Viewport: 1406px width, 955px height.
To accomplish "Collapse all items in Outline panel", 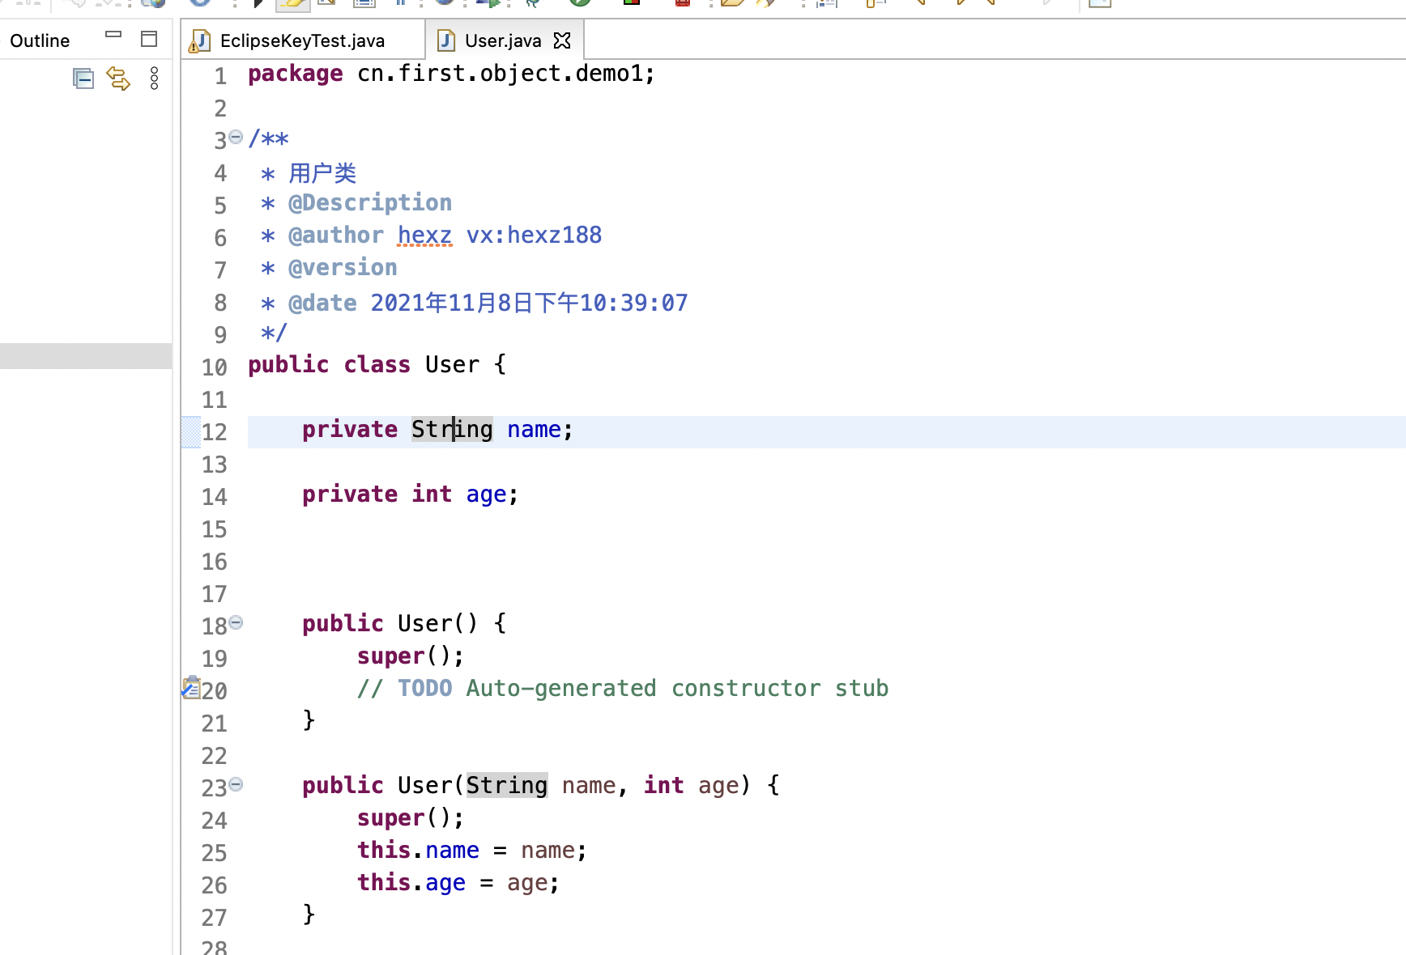I will [x=83, y=79].
